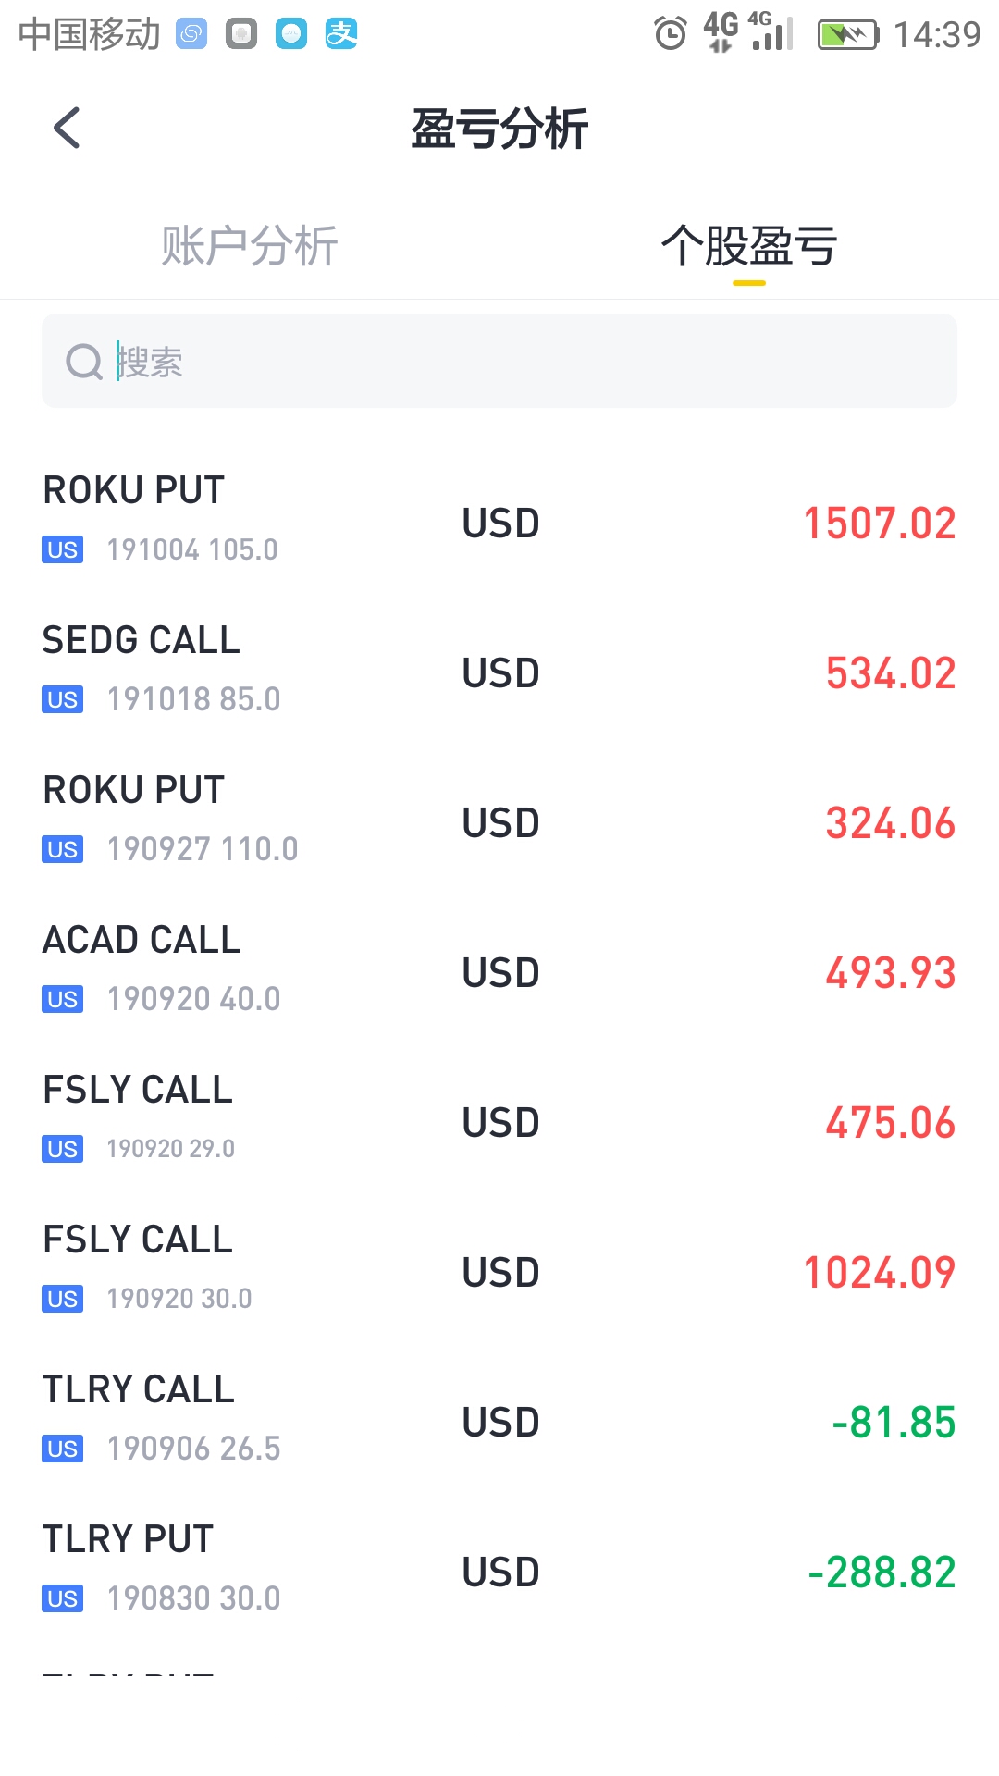Click US market badge under SEDG CALL

63,699
